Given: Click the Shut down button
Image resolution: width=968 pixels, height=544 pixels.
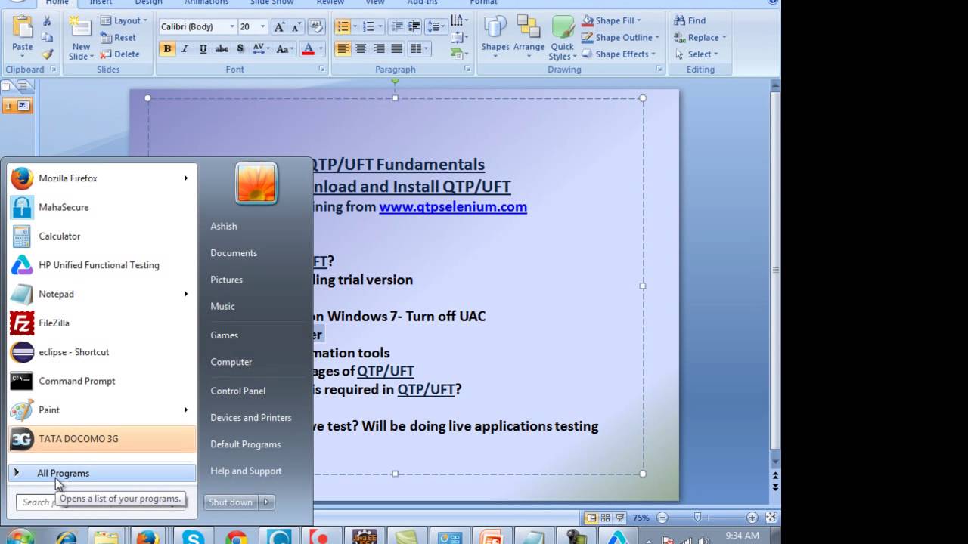Looking at the screenshot, I should pyautogui.click(x=231, y=502).
